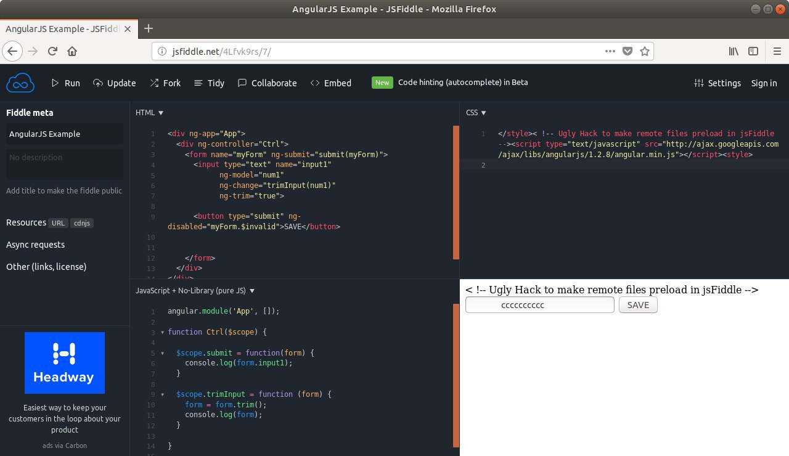Run the fiddle code
Screen dimensions: 789x456
(x=65, y=83)
